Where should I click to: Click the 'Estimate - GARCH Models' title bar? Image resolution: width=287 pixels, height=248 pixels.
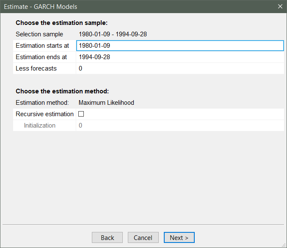click(x=127, y=6)
